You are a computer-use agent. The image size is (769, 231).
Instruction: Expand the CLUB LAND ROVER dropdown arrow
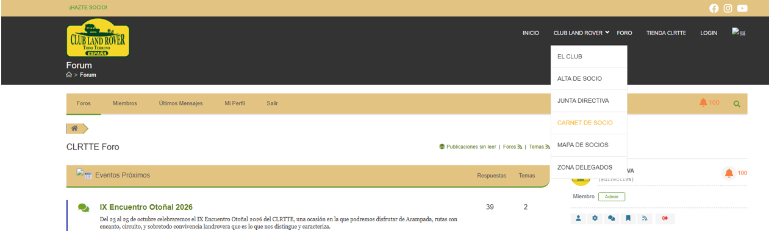(x=607, y=32)
